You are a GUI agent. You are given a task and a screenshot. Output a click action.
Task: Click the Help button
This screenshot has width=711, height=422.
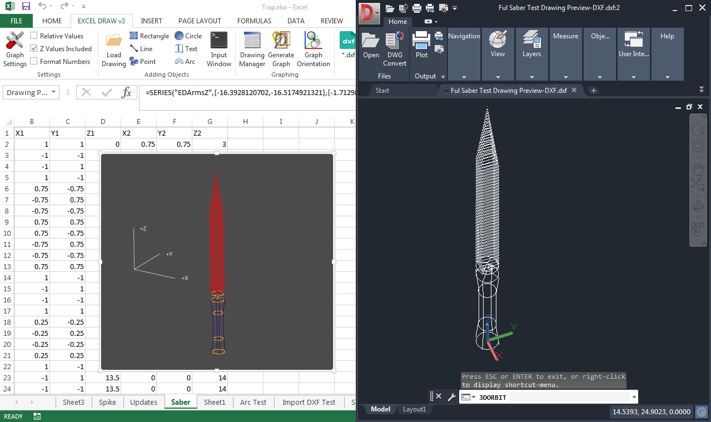pos(667,36)
